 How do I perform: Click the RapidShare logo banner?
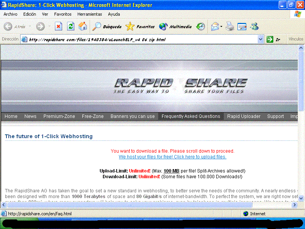180,86
